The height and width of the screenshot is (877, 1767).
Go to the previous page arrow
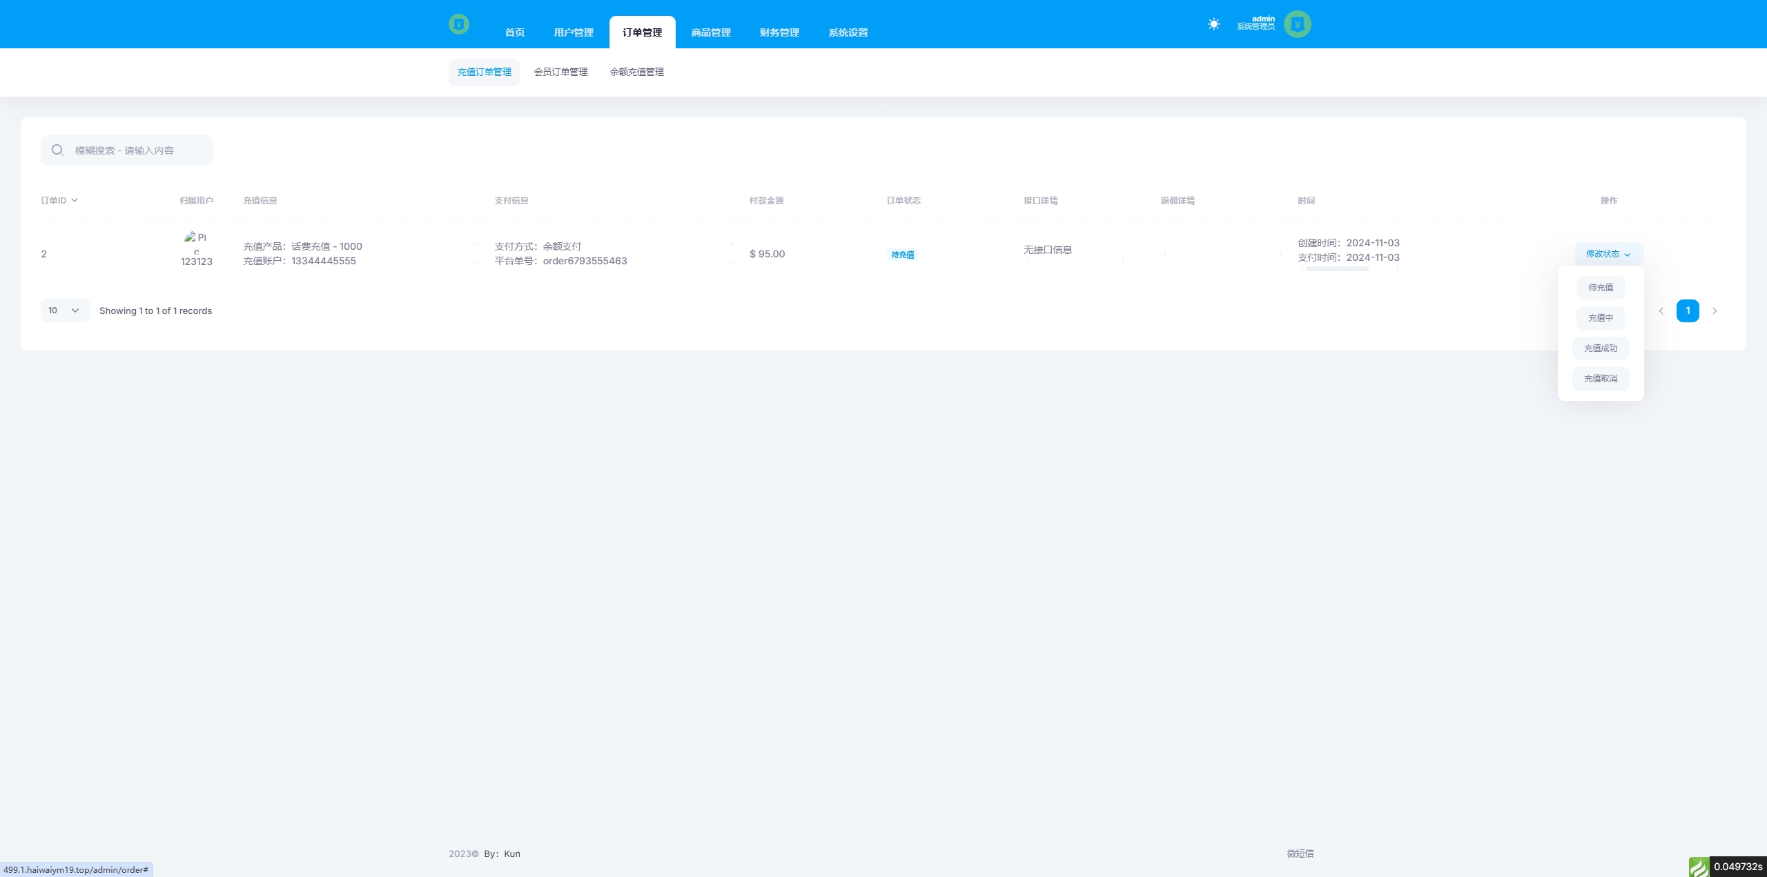tap(1661, 311)
